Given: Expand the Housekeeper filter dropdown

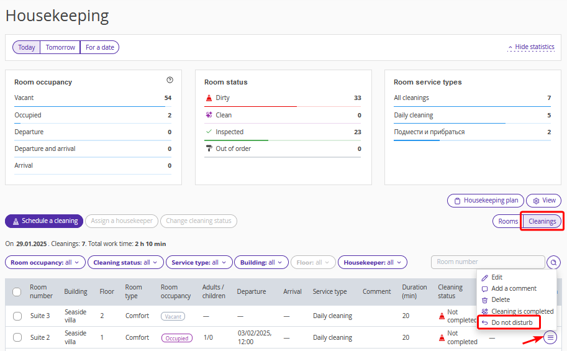Looking at the screenshot, I should (x=372, y=263).
